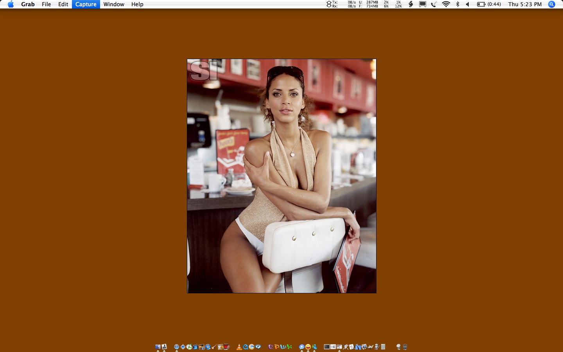Open the Displays menu bar icon
The height and width of the screenshot is (352, 563).
coord(423,4)
